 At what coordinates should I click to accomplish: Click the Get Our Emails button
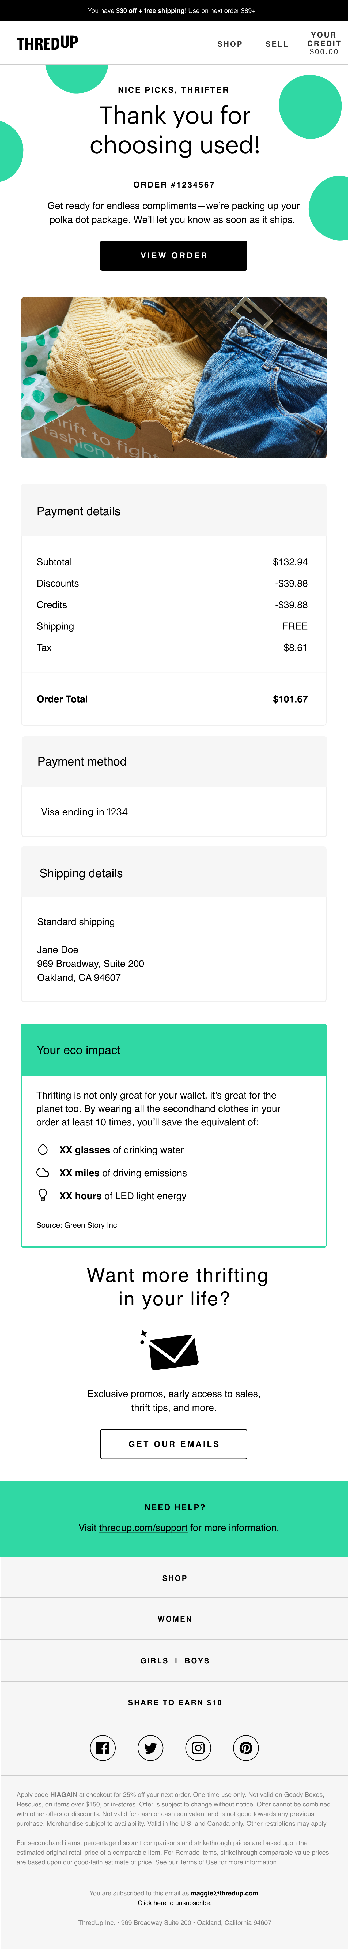tap(174, 1444)
